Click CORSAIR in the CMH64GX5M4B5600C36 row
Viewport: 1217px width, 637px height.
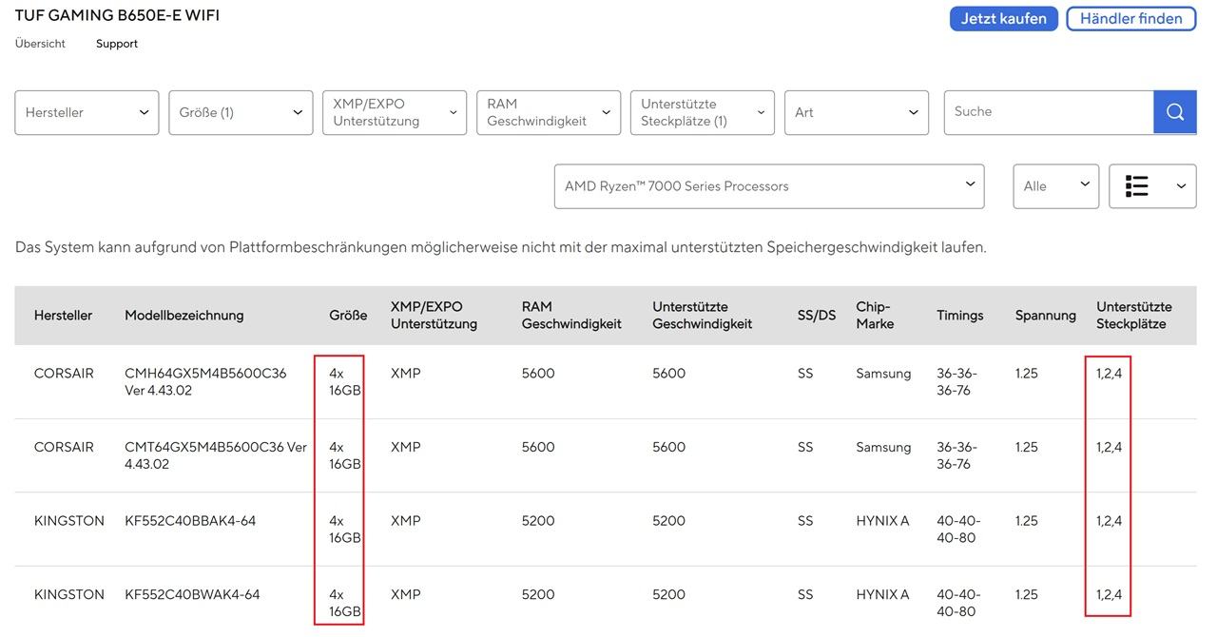click(64, 374)
